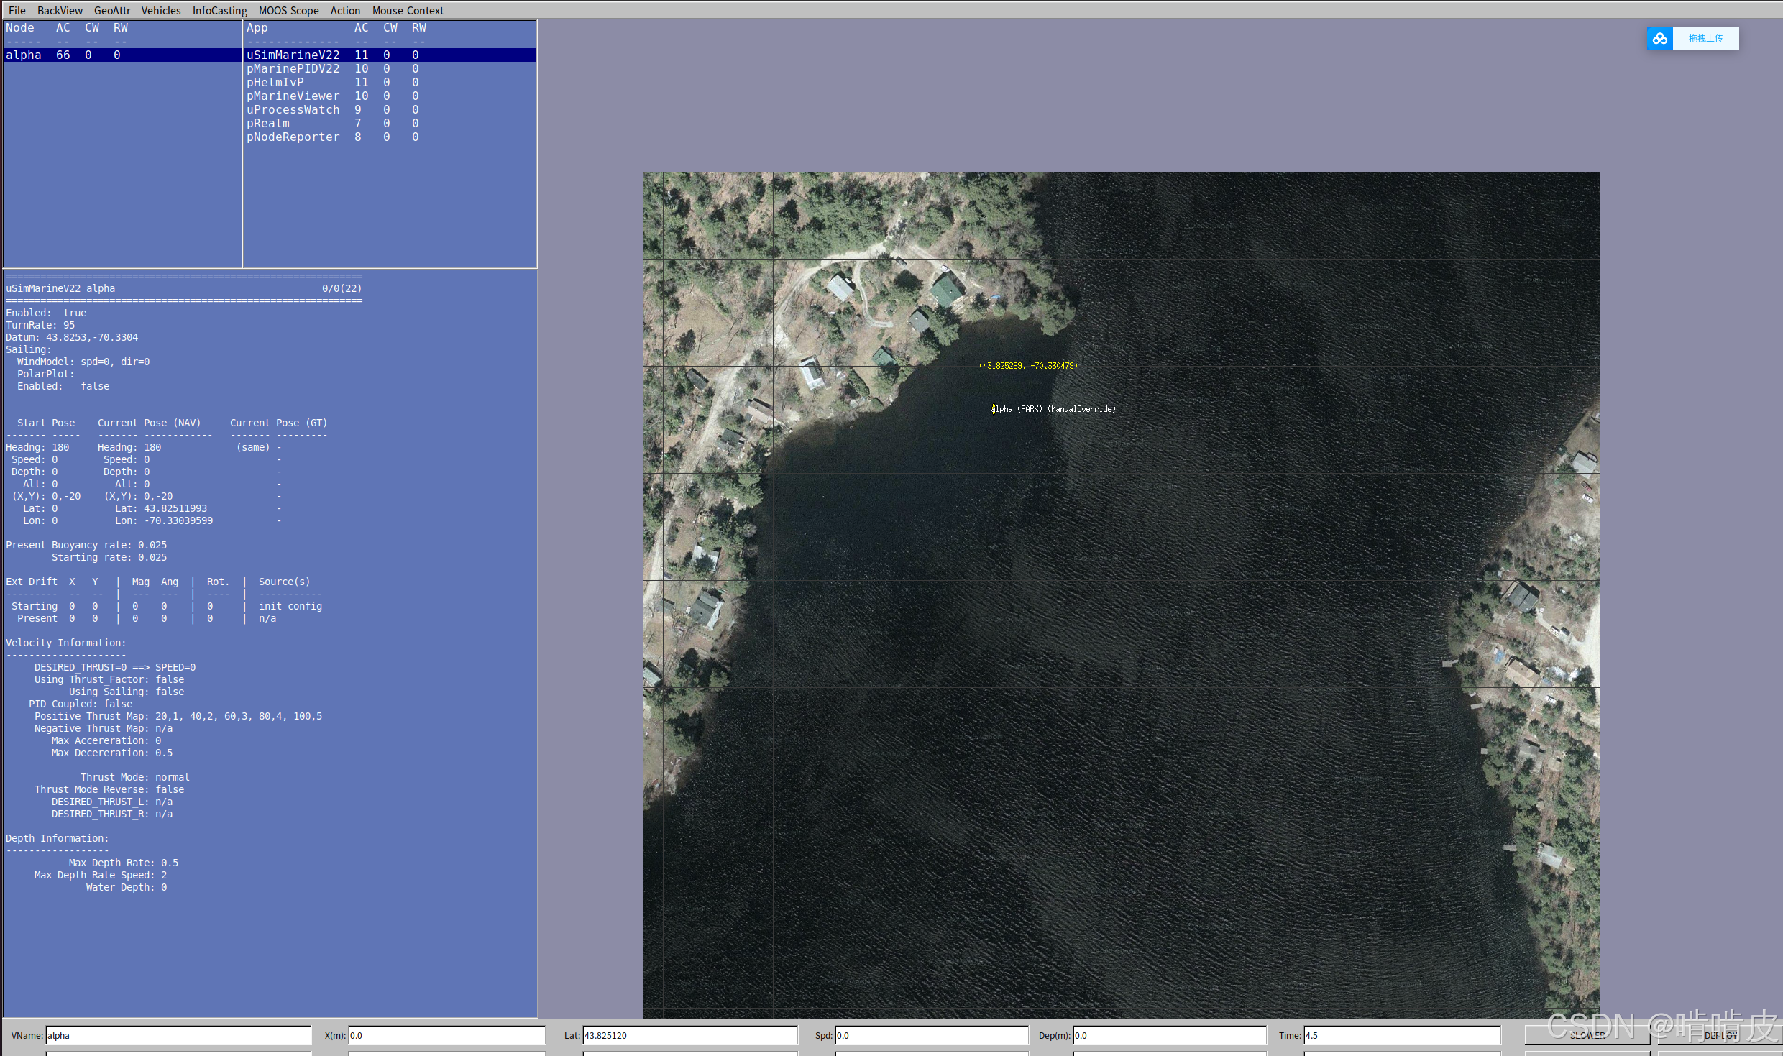Viewport: 1783px width, 1056px height.
Task: Open the BackView menu
Action: 60,11
